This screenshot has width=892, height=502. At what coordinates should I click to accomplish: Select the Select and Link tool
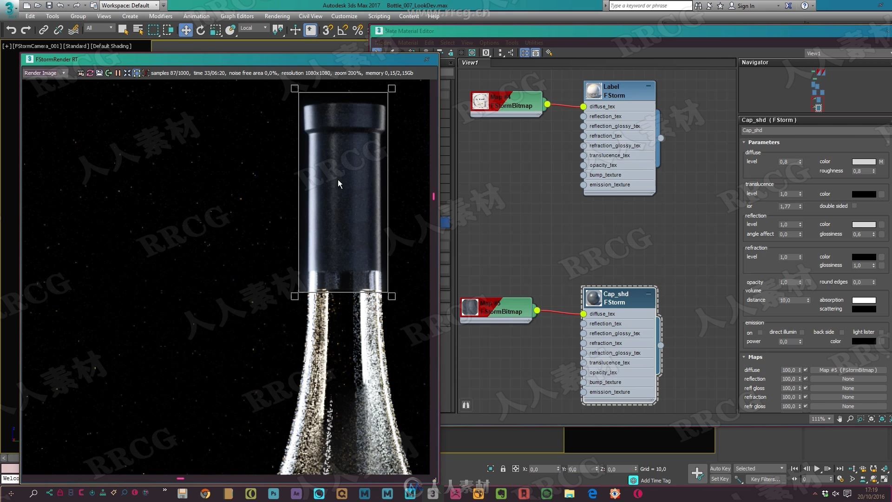[x=43, y=31]
